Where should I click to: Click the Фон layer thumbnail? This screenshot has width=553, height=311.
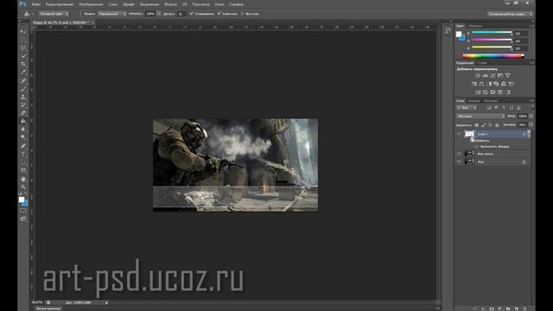click(469, 162)
